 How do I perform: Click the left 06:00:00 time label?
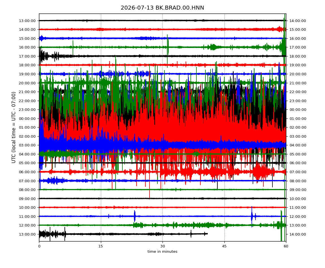click(27, 172)
